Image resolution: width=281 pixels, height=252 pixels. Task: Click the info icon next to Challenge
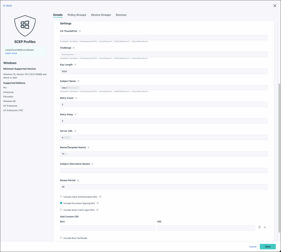coord(74,48)
